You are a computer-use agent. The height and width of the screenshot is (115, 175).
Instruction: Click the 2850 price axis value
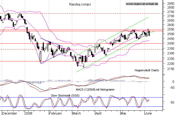(171, 4)
